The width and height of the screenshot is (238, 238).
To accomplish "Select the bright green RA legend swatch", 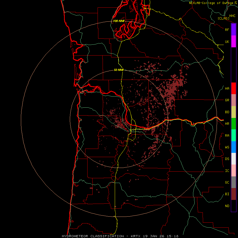I will pos(234,135).
